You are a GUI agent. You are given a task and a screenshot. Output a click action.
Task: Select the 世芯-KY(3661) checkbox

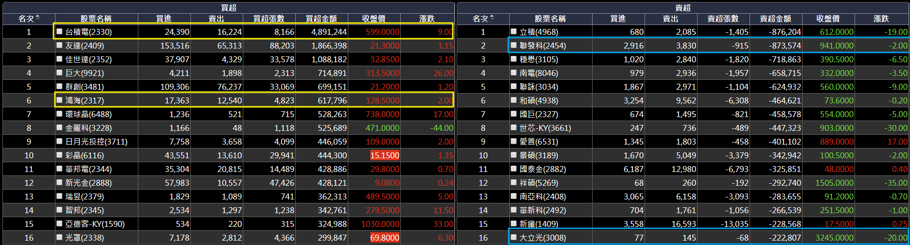point(514,127)
